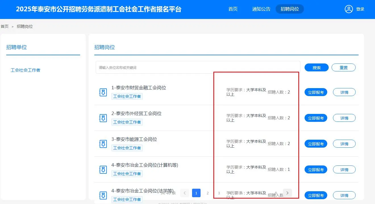
Task: Go to page 2 in pagination
Action: [x=208, y=193]
